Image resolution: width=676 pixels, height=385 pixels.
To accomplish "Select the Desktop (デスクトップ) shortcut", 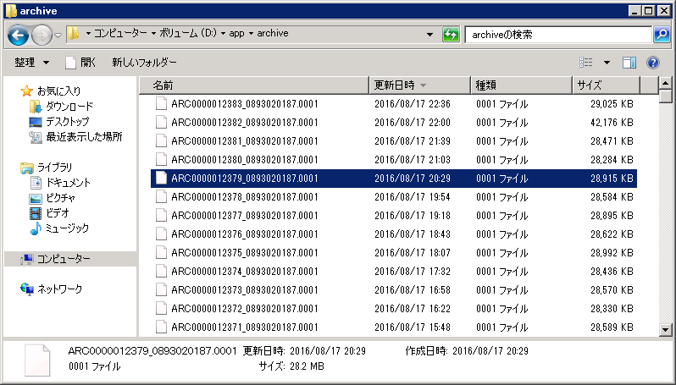I will (x=67, y=121).
